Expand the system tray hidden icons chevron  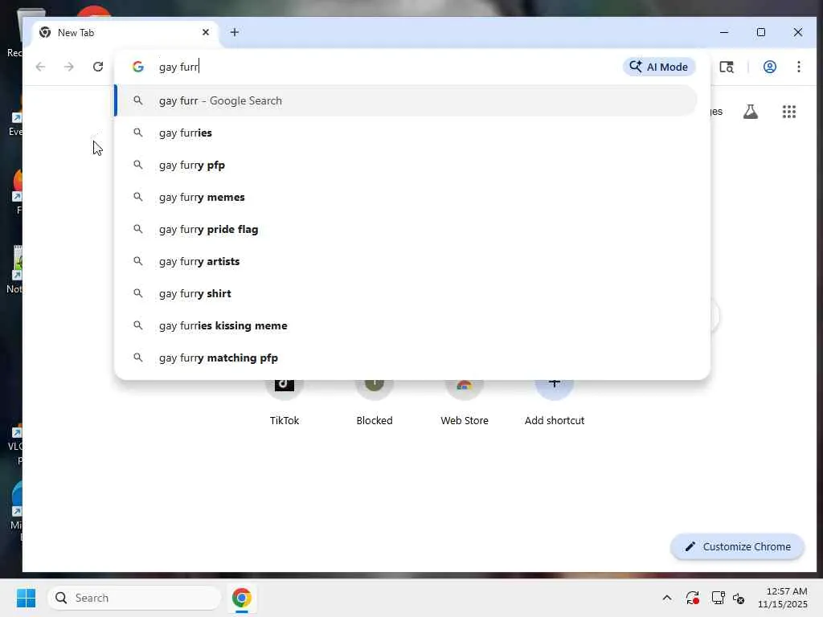click(x=666, y=598)
